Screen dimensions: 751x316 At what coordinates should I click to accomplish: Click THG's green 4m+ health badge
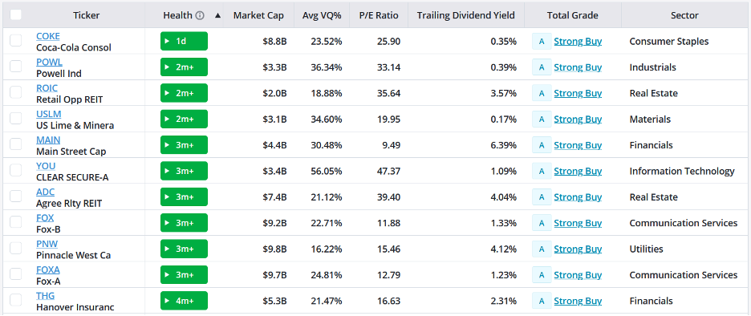pos(184,301)
